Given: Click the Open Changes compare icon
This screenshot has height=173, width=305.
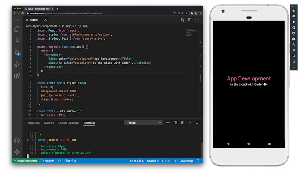Looking at the screenshot, I should point(182,20).
